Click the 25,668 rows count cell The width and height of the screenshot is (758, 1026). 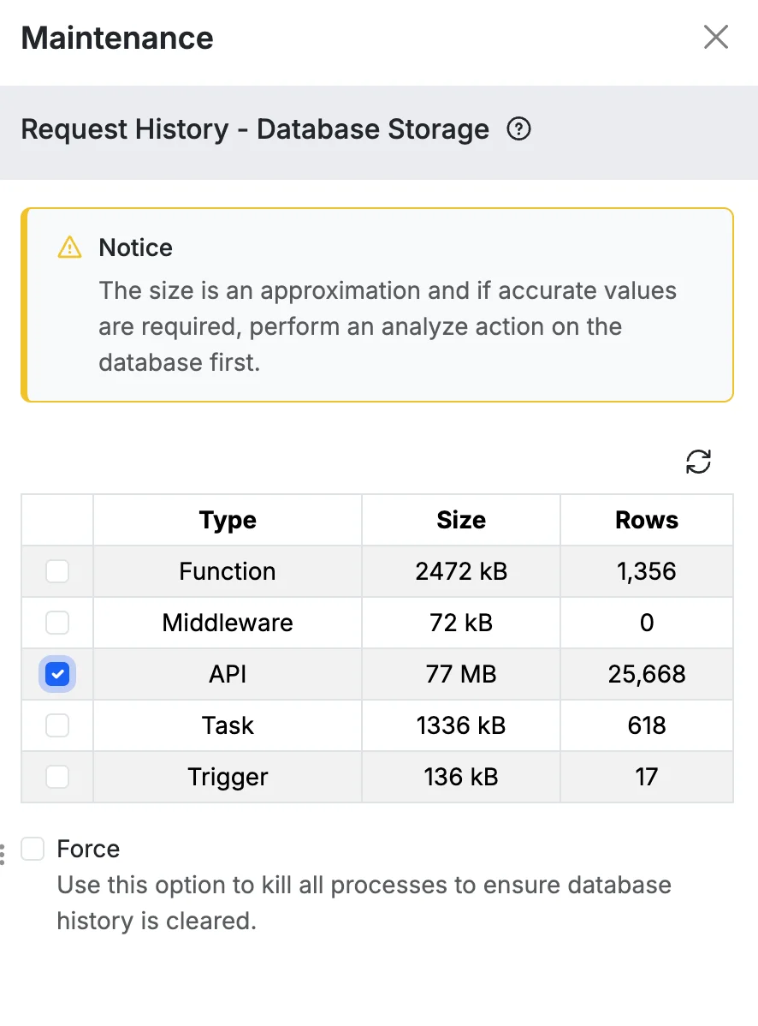click(647, 674)
